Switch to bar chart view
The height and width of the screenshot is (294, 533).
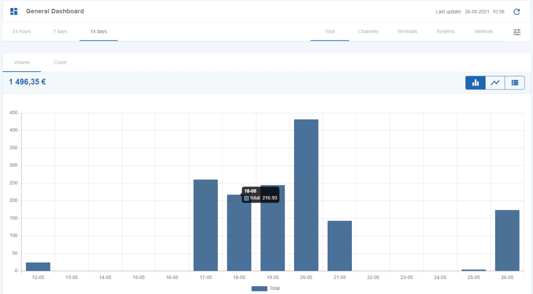coord(475,83)
